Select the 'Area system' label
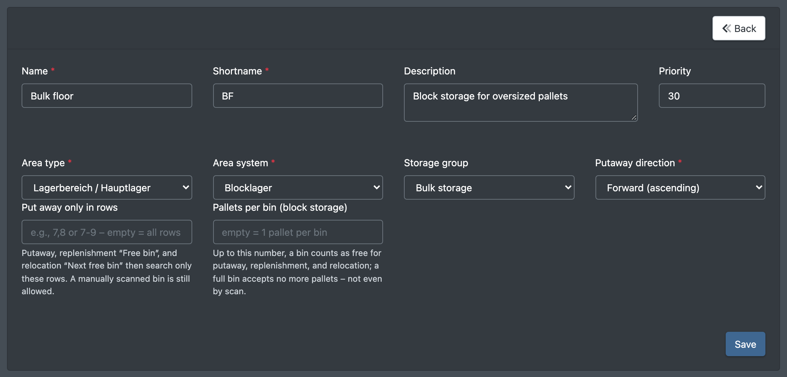The image size is (787, 377). pyautogui.click(x=240, y=163)
